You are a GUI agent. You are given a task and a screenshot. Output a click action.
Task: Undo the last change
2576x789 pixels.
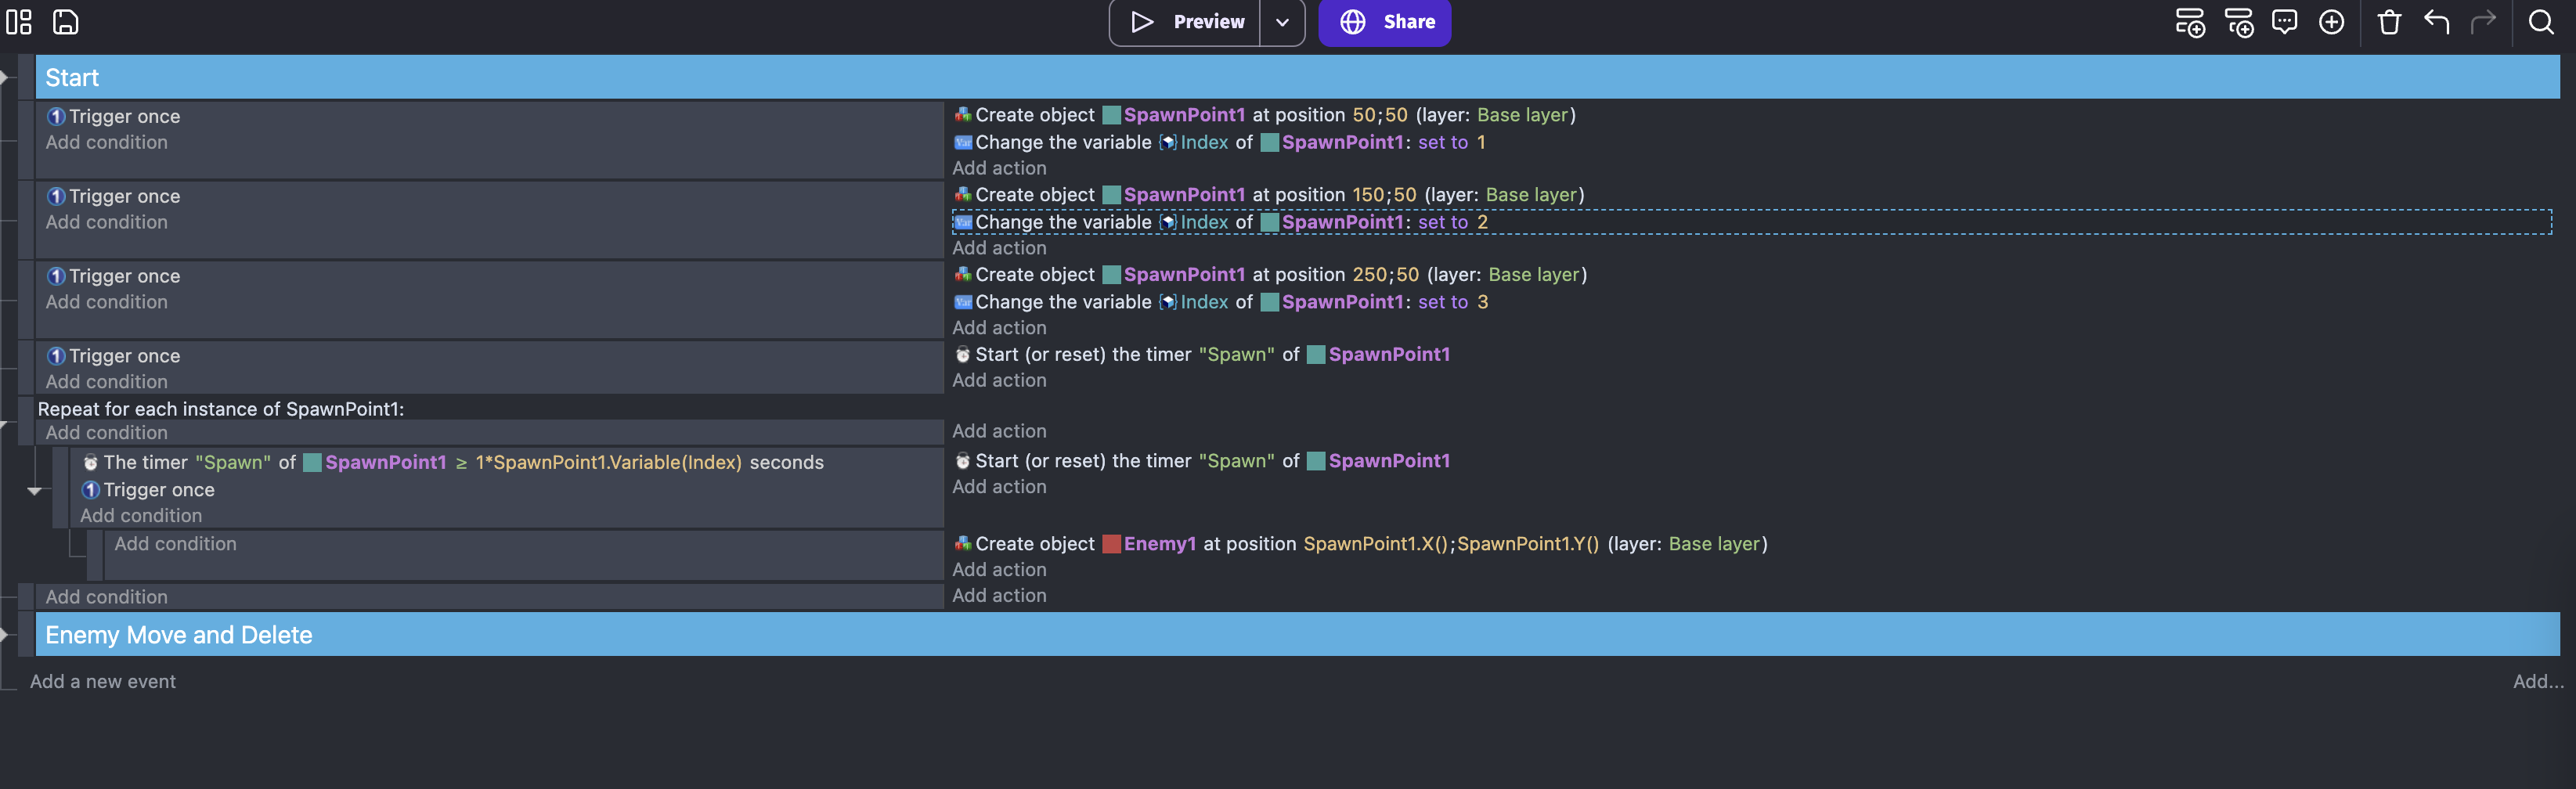coord(2437,22)
